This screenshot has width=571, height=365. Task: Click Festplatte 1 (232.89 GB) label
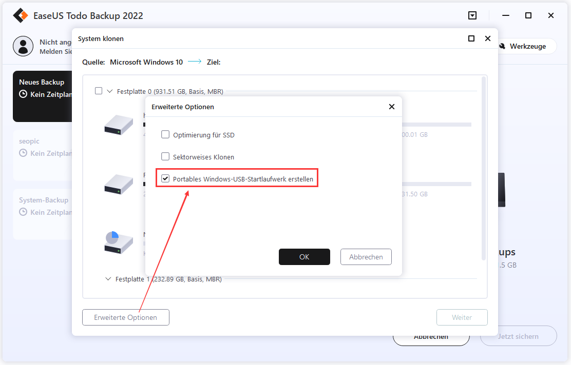pos(168,279)
